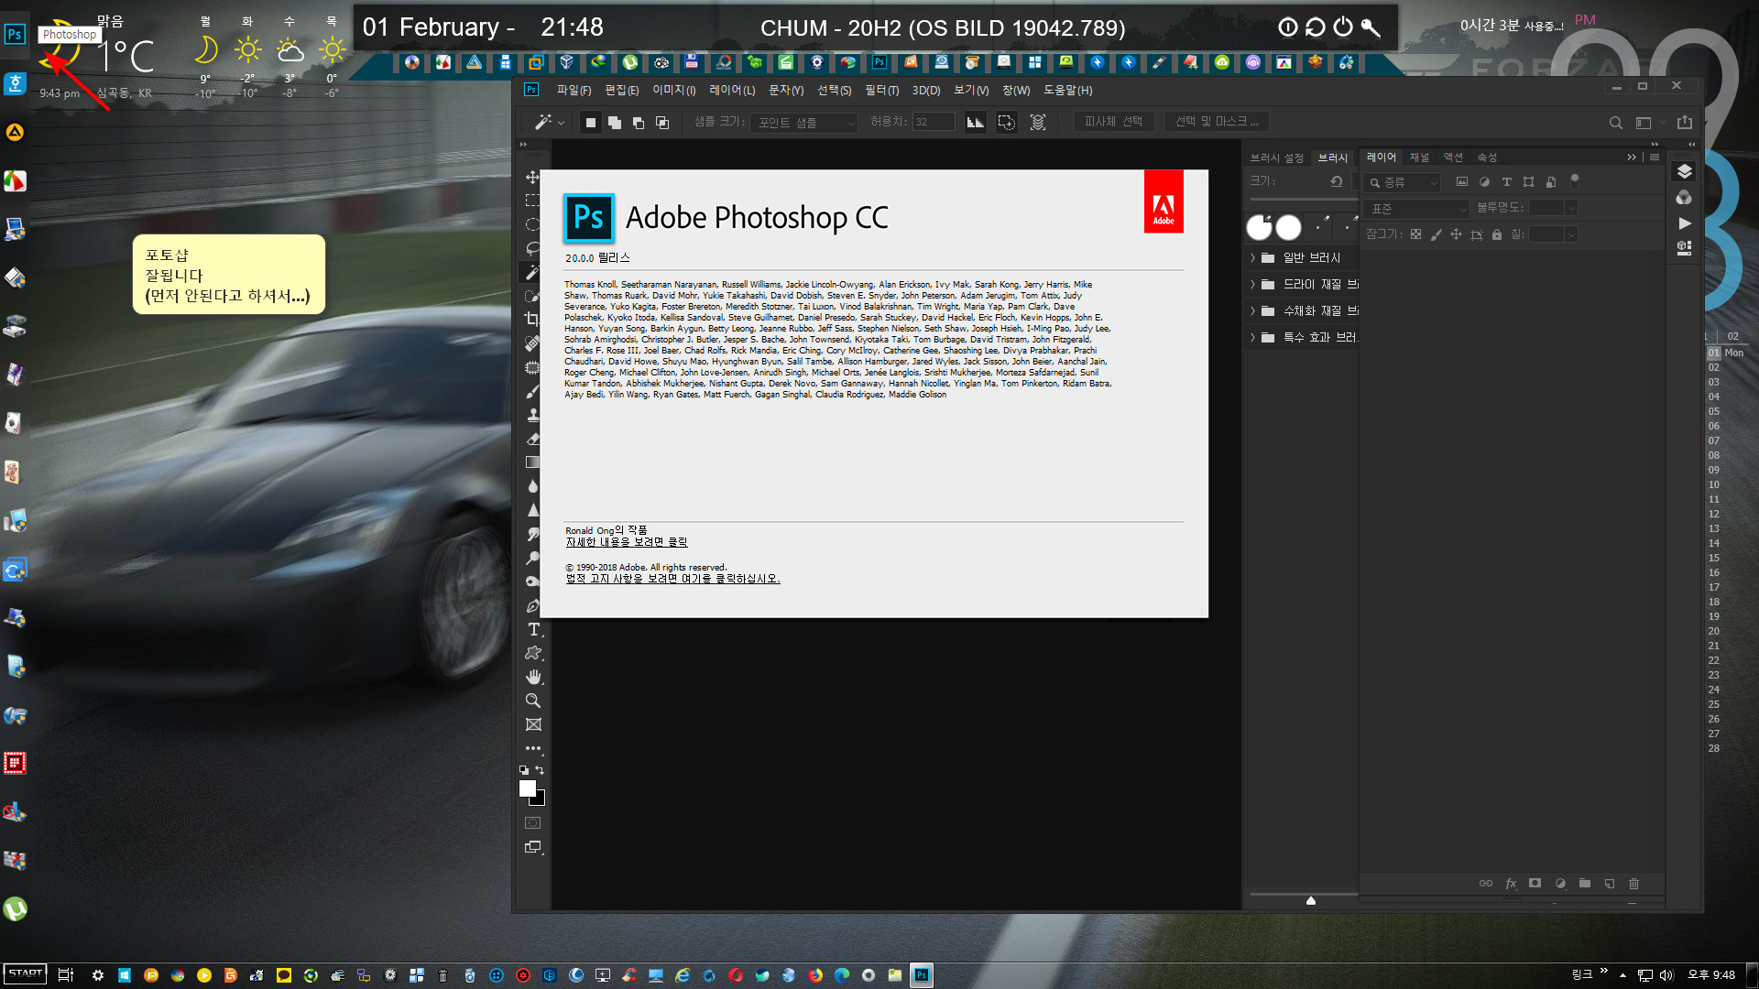Open the 파일(F) menu
Image resolution: width=1759 pixels, height=989 pixels.
[x=574, y=91]
